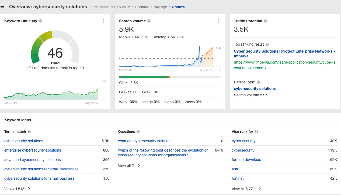This screenshot has width=341, height=195.
Task: Click the Update link
Action: pyautogui.click(x=178, y=7)
